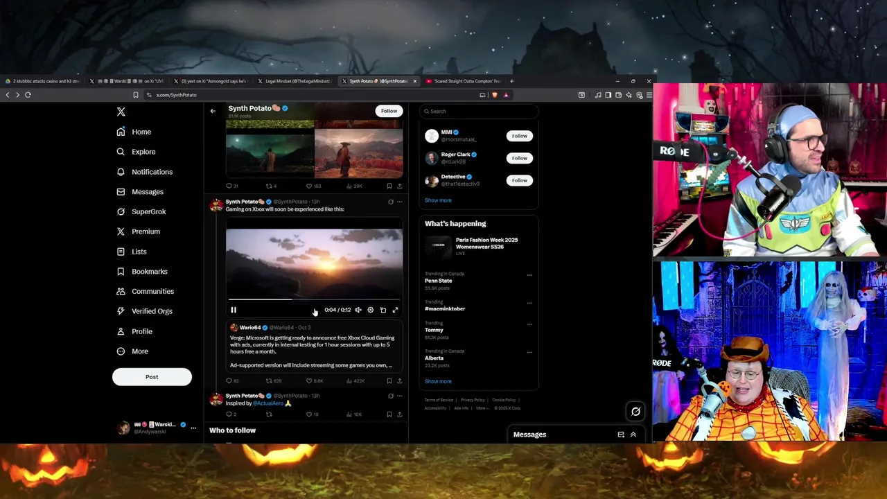Follow Synth Potato from the header
The height and width of the screenshot is (499, 887).
(x=389, y=111)
